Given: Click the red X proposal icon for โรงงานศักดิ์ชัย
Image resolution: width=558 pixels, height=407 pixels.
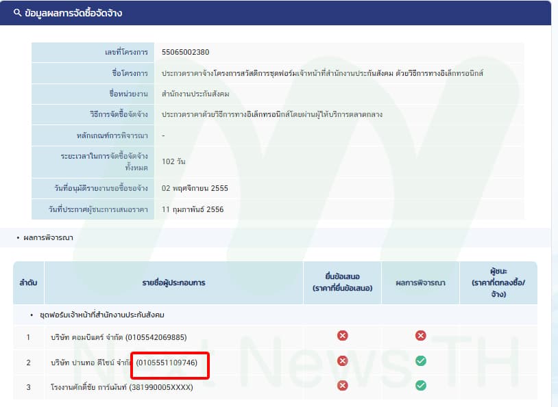Looking at the screenshot, I should pos(343,384).
